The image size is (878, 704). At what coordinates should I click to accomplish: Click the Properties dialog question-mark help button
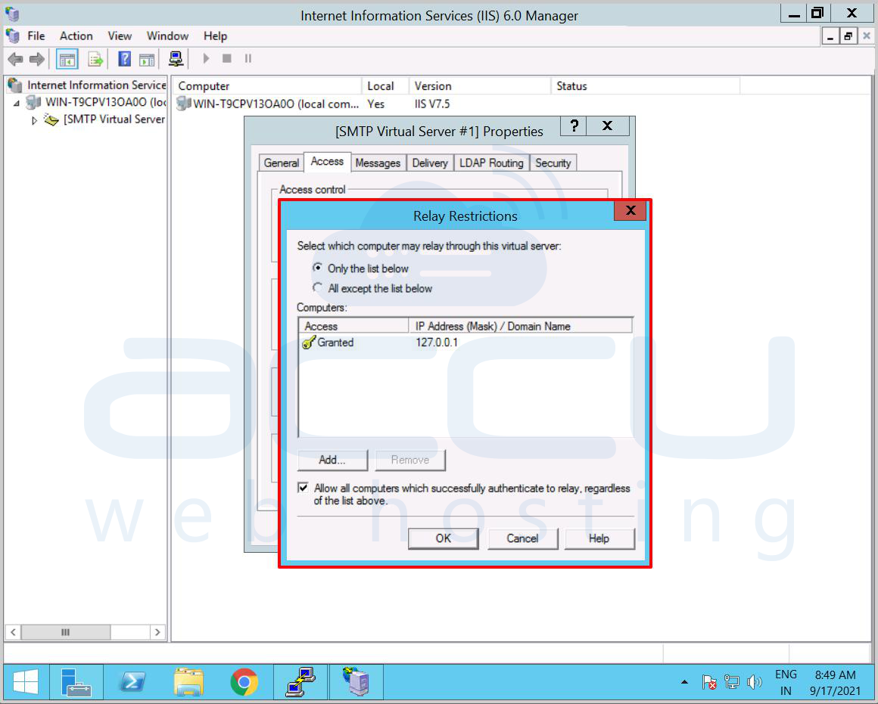(574, 126)
